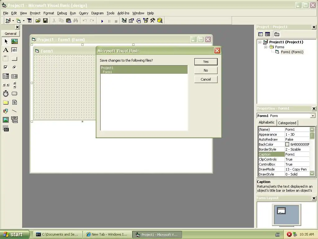Select the Timer tool in toolbox
The width and height of the screenshot is (318, 239).
pyautogui.click(x=6, y=93)
